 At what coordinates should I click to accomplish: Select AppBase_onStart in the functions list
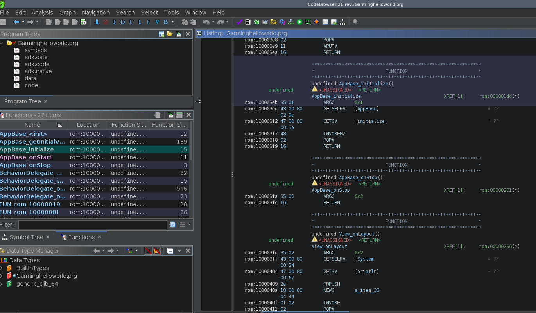[25, 157]
